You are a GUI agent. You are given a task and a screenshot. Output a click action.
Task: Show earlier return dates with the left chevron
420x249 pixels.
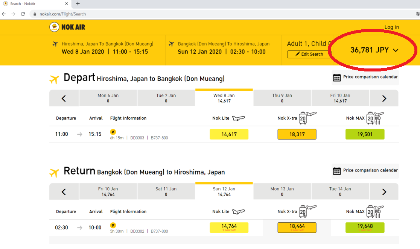coord(64,192)
